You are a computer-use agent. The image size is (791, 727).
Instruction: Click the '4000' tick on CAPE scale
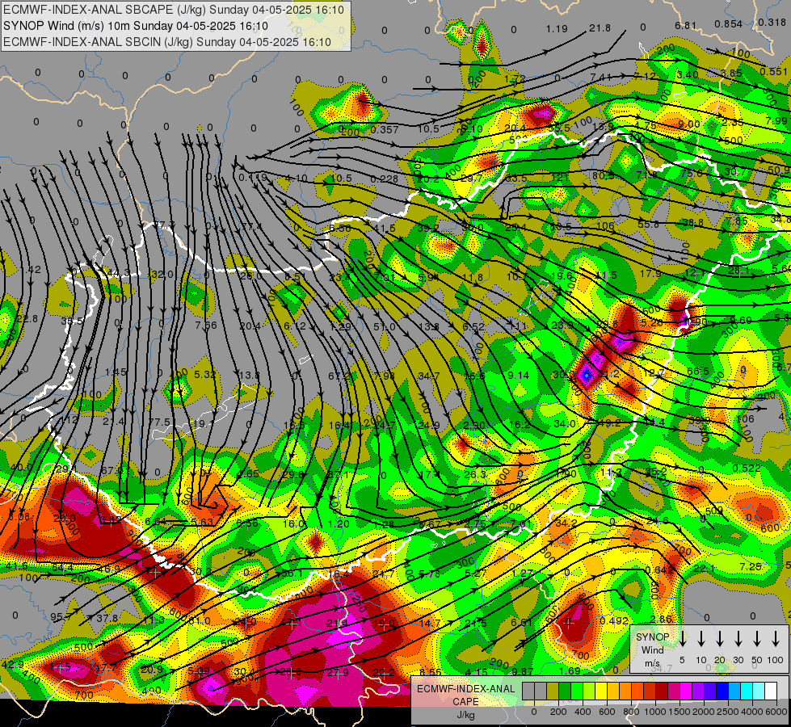pyautogui.click(x=751, y=712)
